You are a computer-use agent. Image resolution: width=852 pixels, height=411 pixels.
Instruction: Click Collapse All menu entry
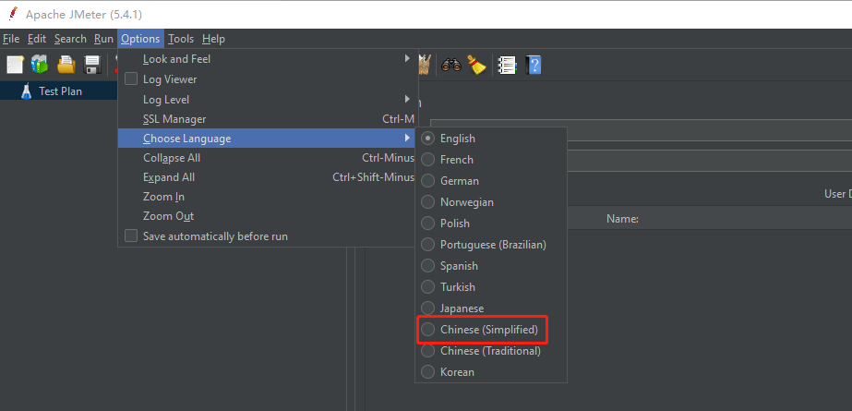point(268,158)
